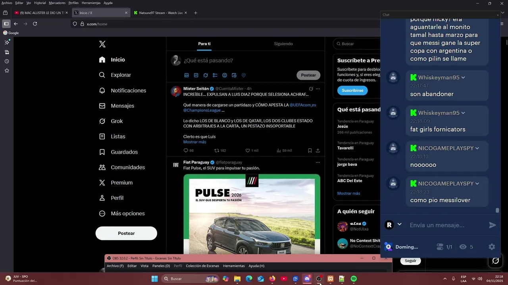
Task: Show hidden system tray icons
Action: coord(444,279)
